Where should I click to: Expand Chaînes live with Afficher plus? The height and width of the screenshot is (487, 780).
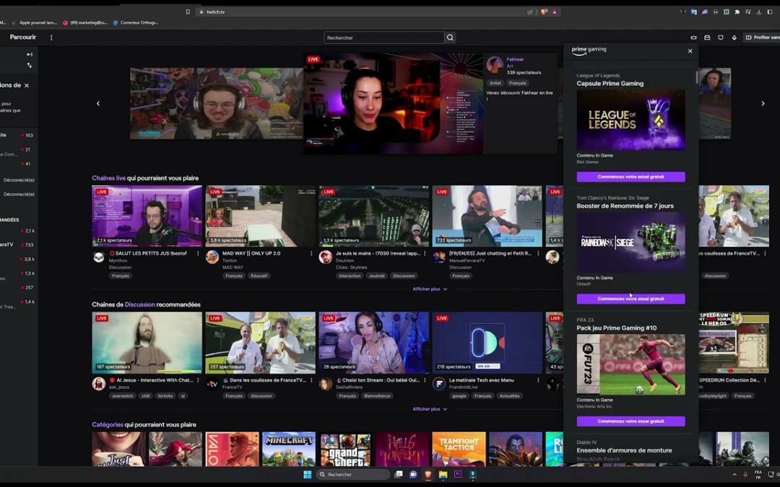pos(430,289)
